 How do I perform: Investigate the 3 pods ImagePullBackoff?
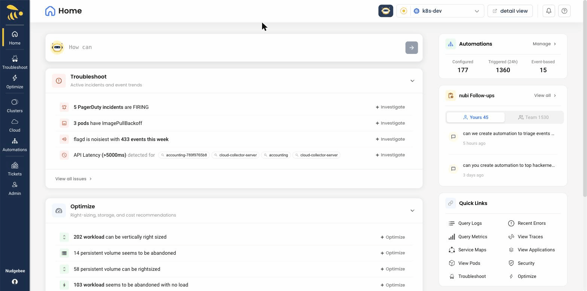(x=390, y=123)
